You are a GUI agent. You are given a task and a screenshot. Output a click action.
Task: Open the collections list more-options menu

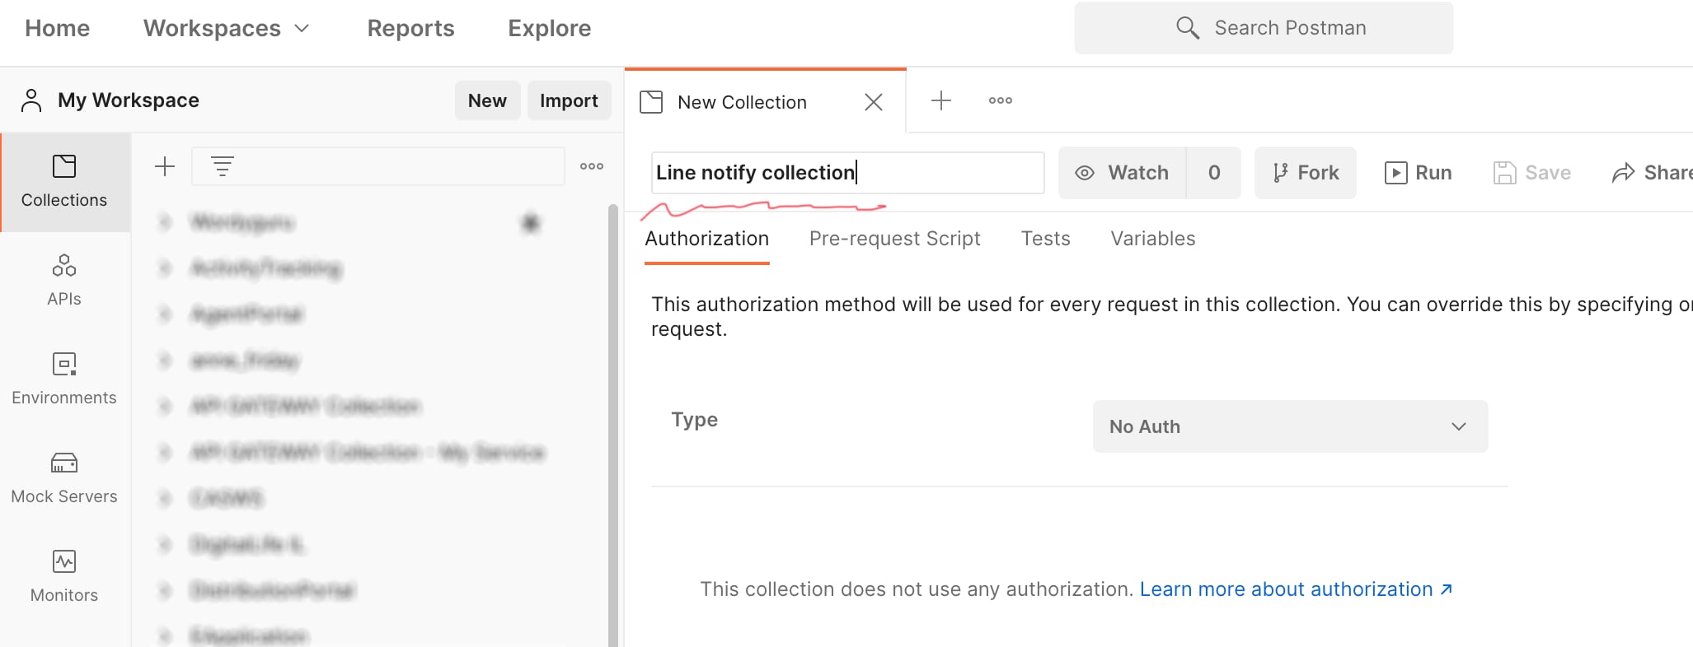pos(592,166)
